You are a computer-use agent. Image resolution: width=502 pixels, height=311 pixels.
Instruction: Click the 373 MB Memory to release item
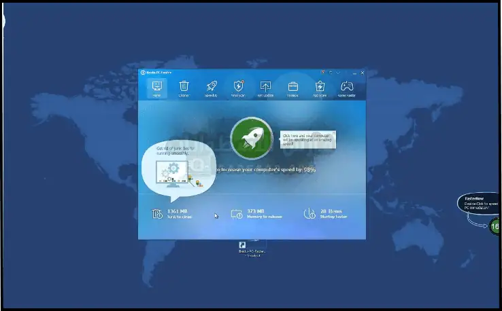pos(249,214)
